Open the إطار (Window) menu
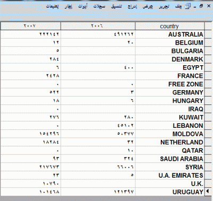Image resolution: width=213 pixels, height=201 pixels. (x=68, y=6)
